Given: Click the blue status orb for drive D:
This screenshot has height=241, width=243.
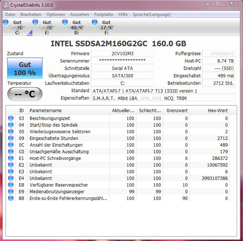Looking at the screenshot, I should (x=65, y=22).
